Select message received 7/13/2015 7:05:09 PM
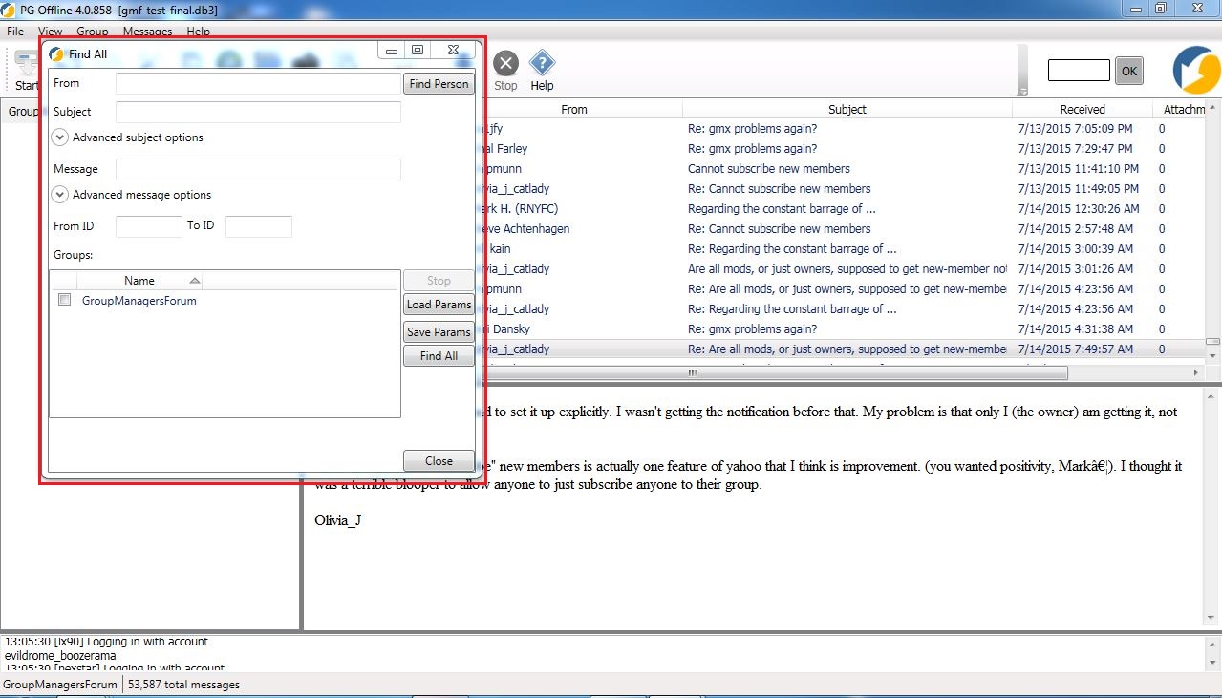This screenshot has width=1222, height=698. click(x=846, y=128)
